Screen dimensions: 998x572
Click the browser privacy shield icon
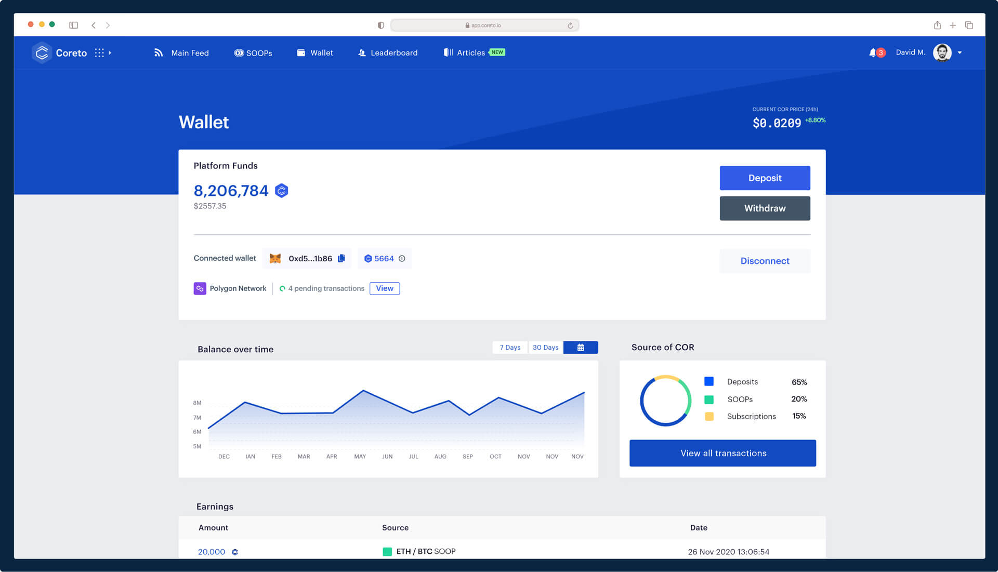coord(380,25)
